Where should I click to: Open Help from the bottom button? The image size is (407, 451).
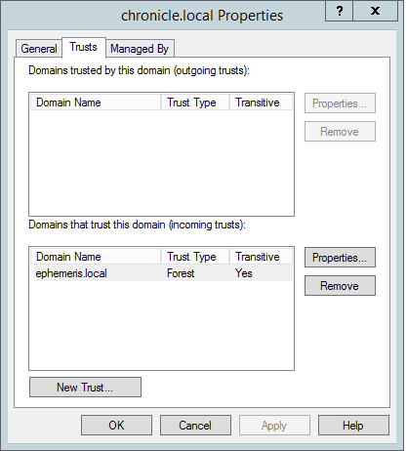pos(353,425)
